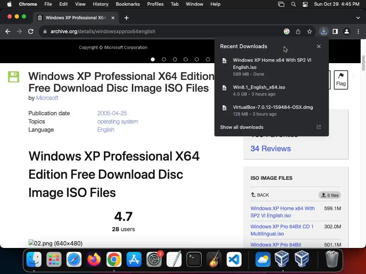
Task: Open Safari from the Dock
Action: click(x=74, y=259)
